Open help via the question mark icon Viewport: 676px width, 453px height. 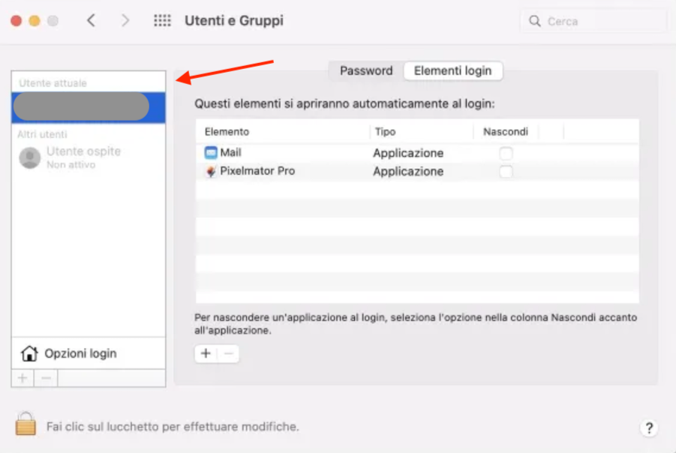click(648, 427)
